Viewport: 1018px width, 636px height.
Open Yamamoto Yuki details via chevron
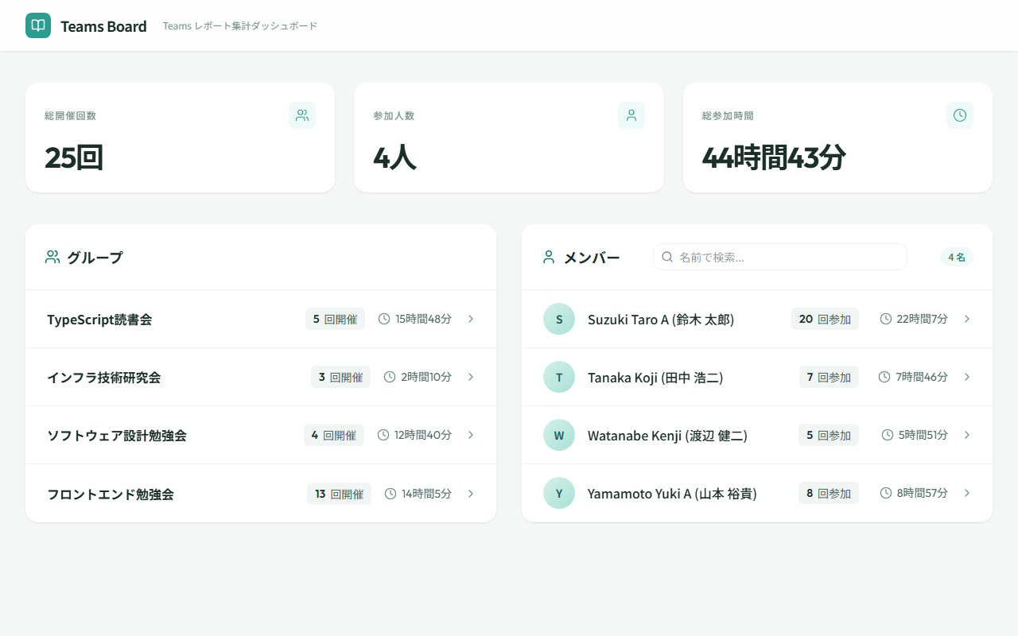967,493
